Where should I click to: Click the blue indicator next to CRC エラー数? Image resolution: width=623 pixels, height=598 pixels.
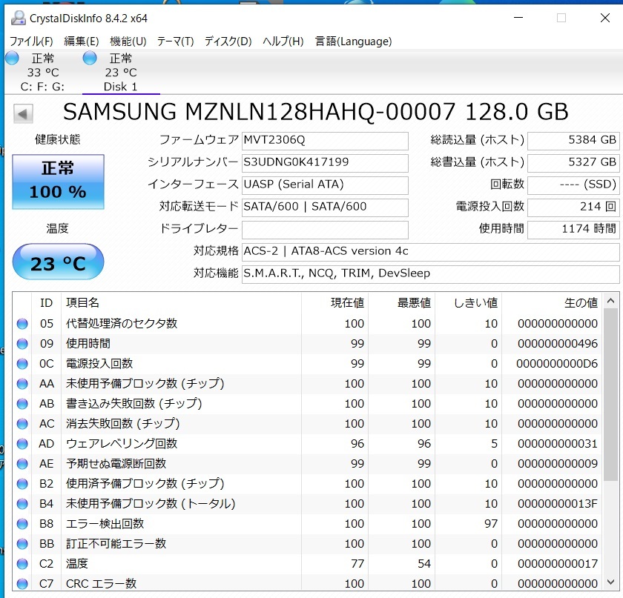click(22, 583)
